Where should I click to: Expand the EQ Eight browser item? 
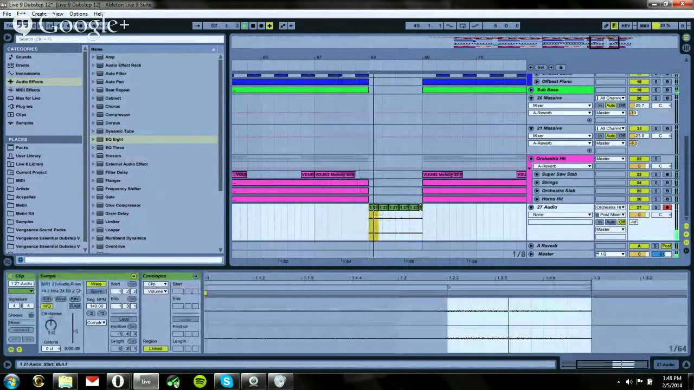[93, 139]
